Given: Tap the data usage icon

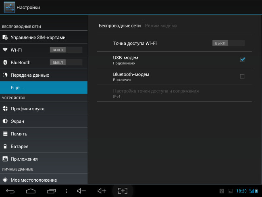Looking at the screenshot, I should pos(5,75).
